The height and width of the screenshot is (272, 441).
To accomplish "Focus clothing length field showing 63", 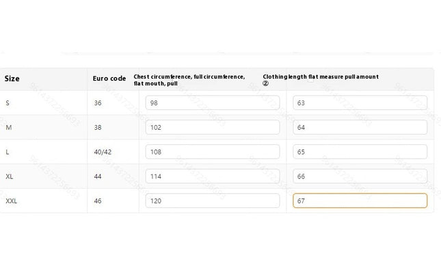I will click(360, 103).
